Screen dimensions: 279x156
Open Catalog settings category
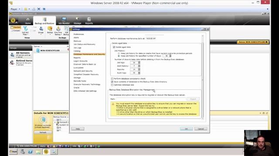[x=77, y=51]
